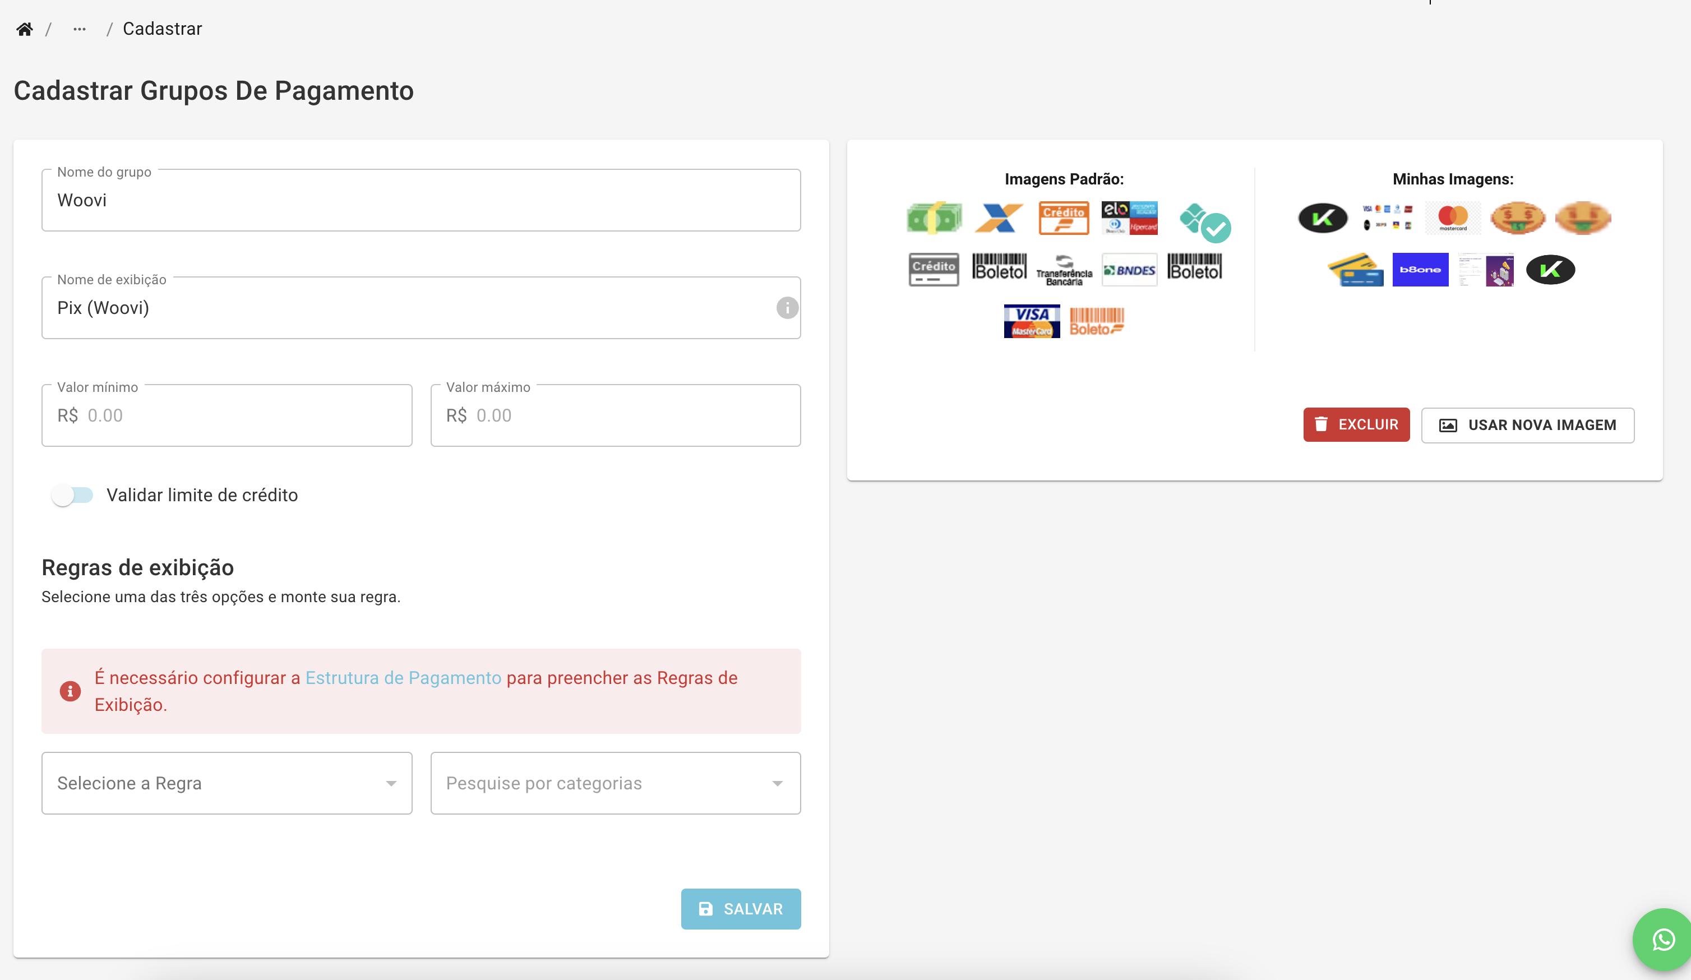Open Pesquise por categorias dropdown

click(615, 783)
